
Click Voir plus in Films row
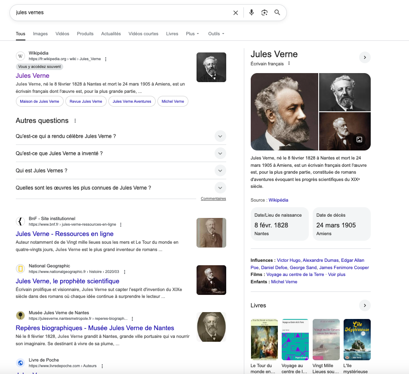pyautogui.click(x=336, y=275)
